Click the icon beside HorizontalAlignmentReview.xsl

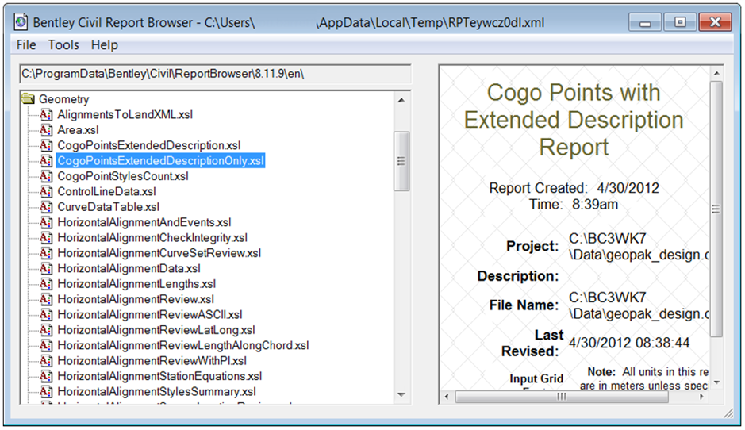click(x=46, y=299)
